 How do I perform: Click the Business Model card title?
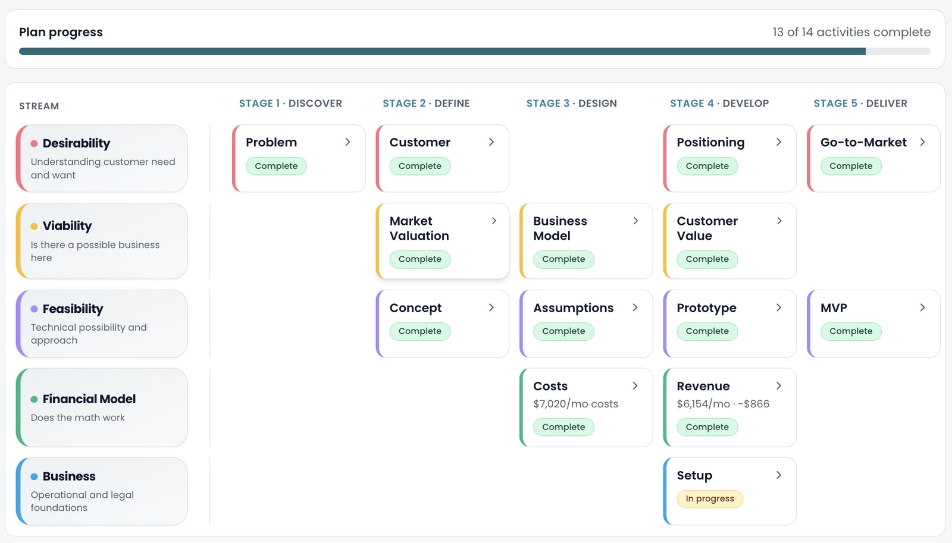coord(560,228)
